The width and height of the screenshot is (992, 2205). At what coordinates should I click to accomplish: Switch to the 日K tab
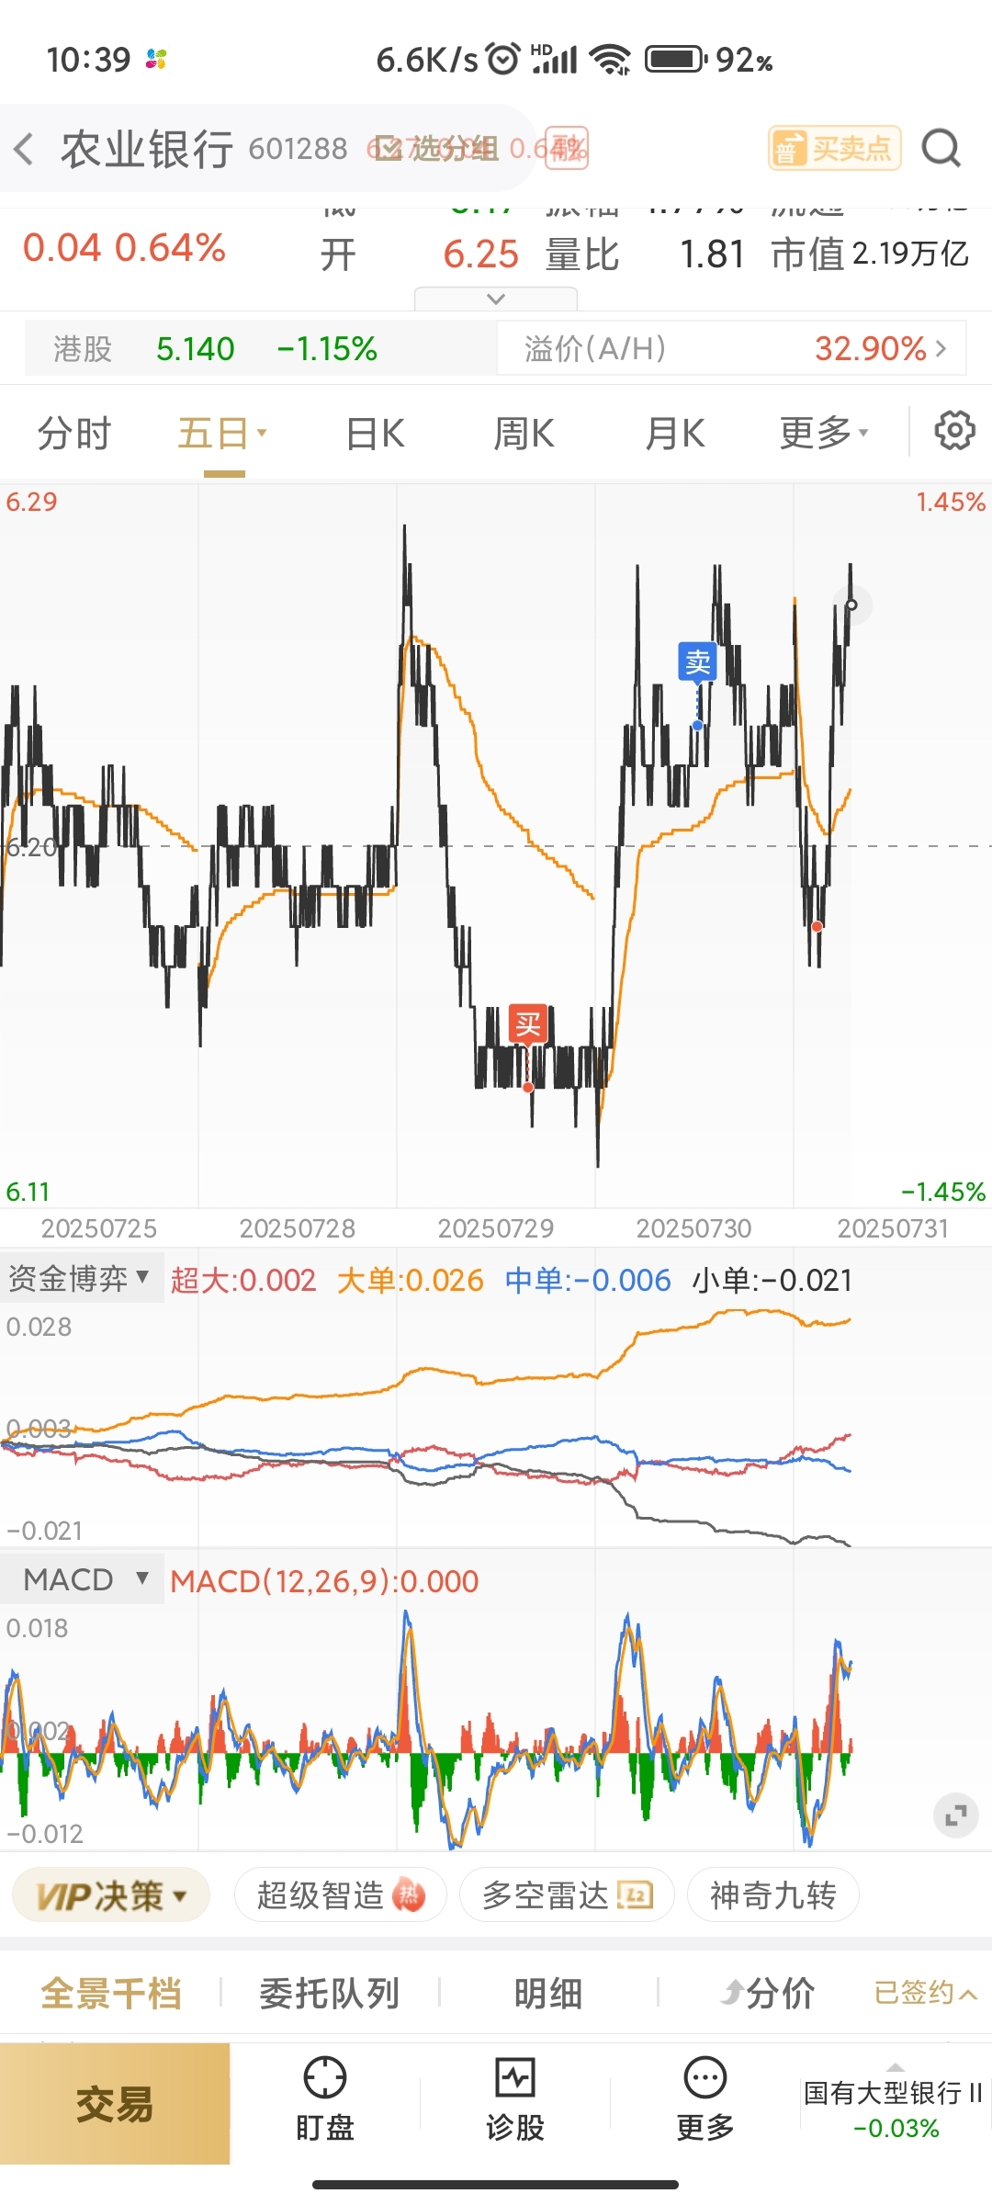[x=375, y=434]
